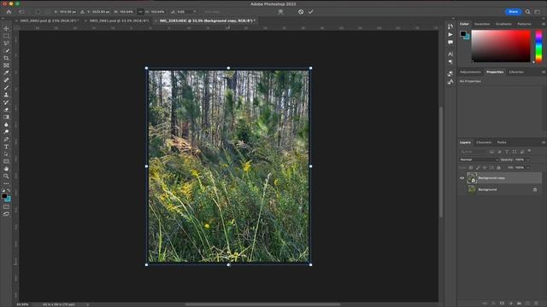Open the Edit Toolbar ellipsis
The width and height of the screenshot is (547, 307).
6,183
